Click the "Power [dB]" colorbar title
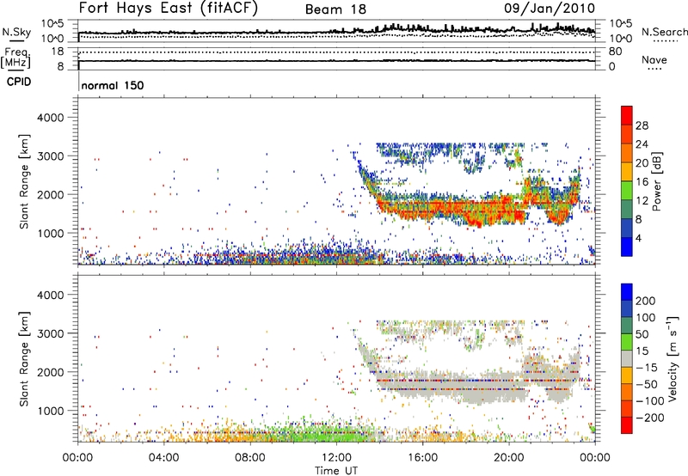Image resolution: width=688 pixels, height=476 pixels. (657, 181)
